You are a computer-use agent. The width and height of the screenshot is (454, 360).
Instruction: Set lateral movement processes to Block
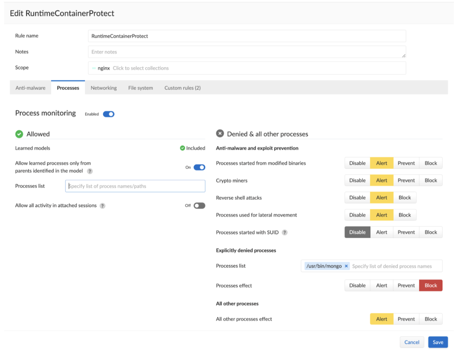405,215
